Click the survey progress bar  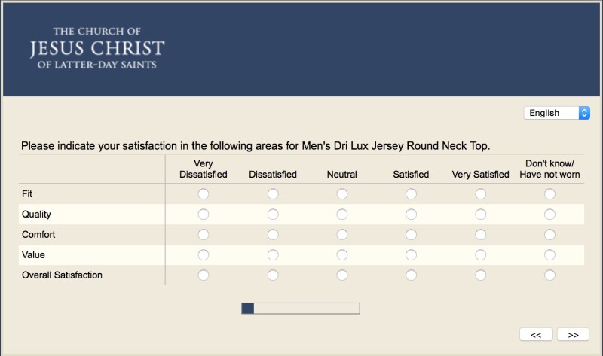click(300, 308)
